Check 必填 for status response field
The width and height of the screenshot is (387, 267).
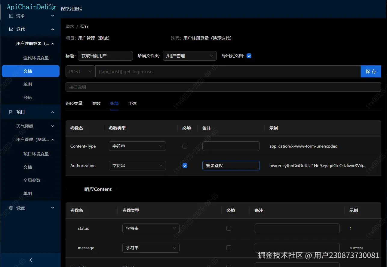coord(229,228)
